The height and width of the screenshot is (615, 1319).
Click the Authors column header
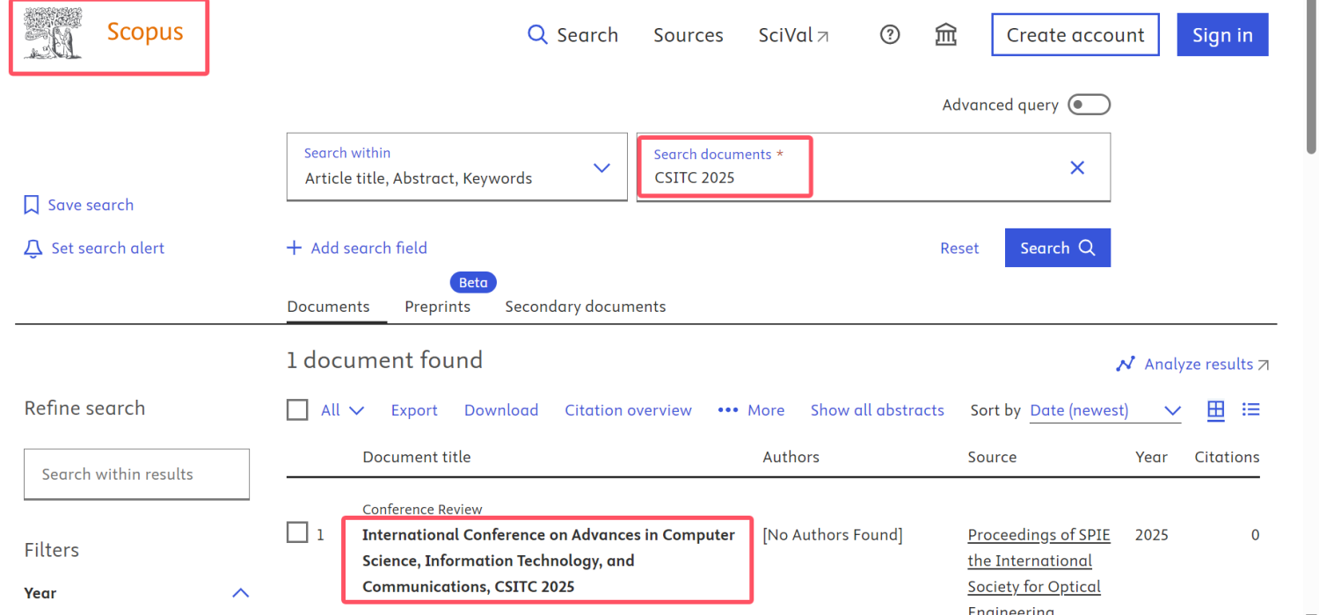tap(791, 457)
